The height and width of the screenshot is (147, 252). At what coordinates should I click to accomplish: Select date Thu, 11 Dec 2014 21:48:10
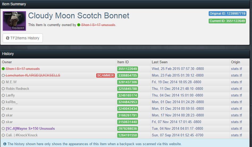(x=177, y=89)
